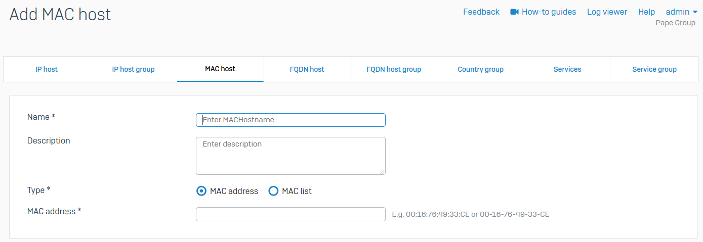The width and height of the screenshot is (703, 242).
Task: Go to the Service group tab
Action: [x=654, y=69]
